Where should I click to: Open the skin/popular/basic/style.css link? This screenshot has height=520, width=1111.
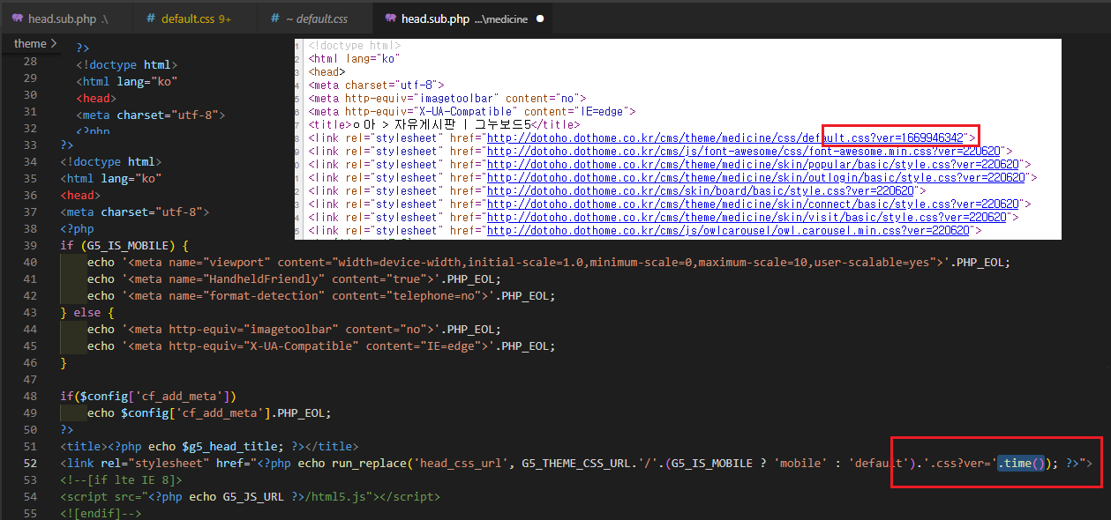click(x=754, y=164)
